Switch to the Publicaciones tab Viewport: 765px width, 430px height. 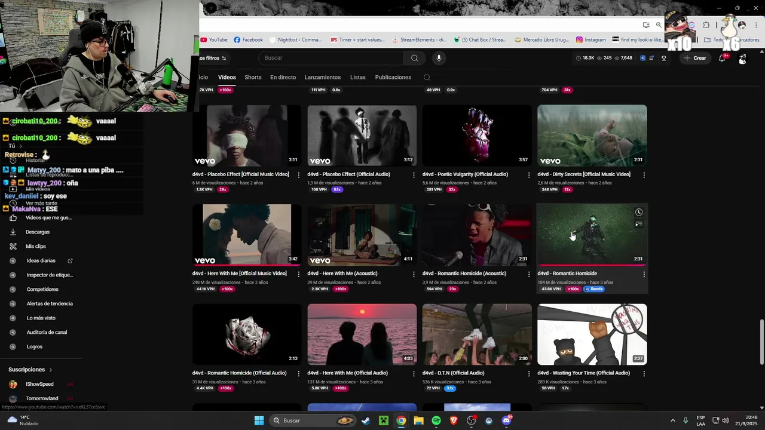(x=393, y=77)
